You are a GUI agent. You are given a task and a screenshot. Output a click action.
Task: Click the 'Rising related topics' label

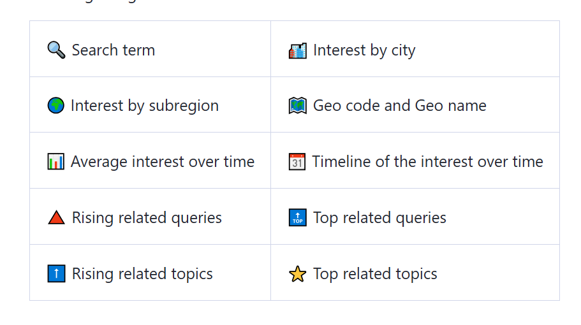142,274
